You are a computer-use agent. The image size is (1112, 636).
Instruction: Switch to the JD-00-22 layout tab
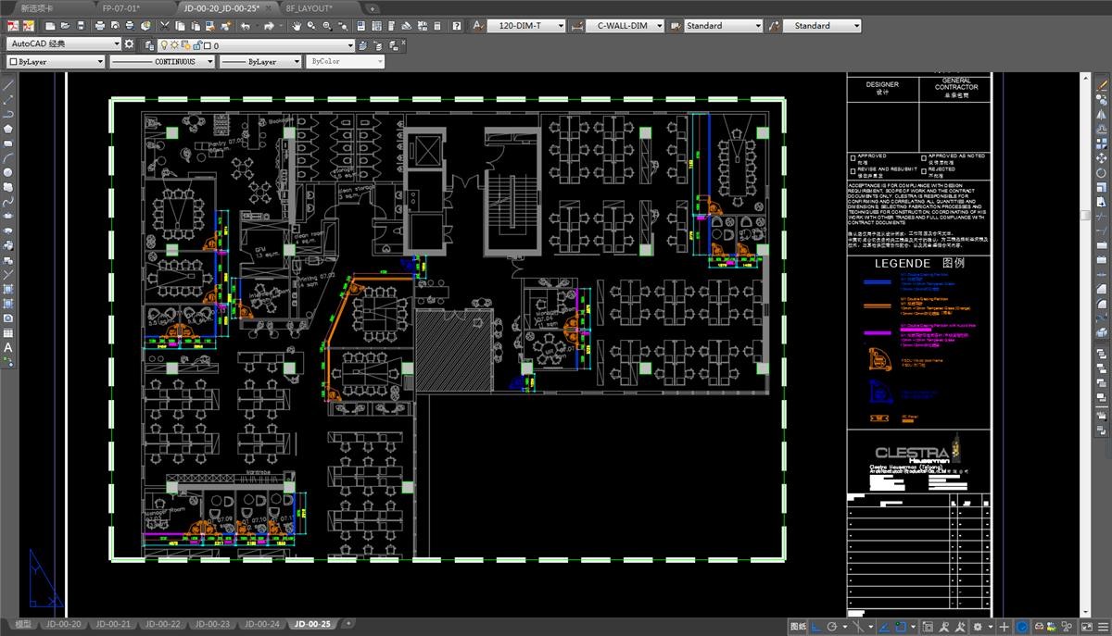[x=163, y=624]
